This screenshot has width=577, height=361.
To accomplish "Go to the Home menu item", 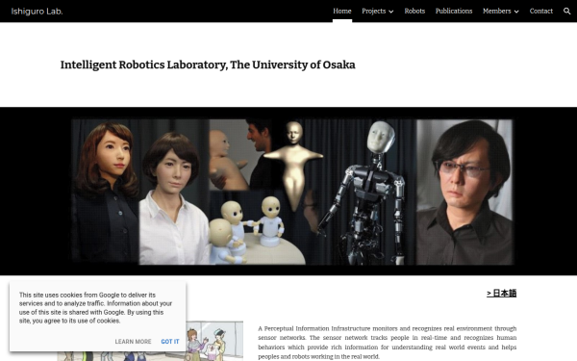I will (342, 11).
